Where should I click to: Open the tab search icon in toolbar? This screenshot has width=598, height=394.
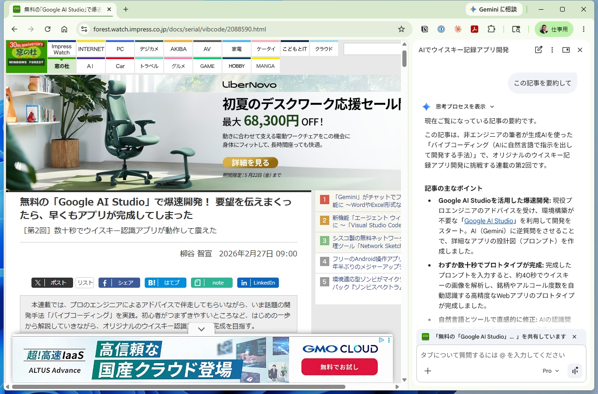[516, 29]
